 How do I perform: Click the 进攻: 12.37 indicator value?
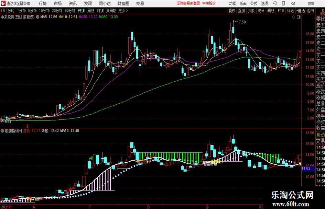(x=32, y=131)
